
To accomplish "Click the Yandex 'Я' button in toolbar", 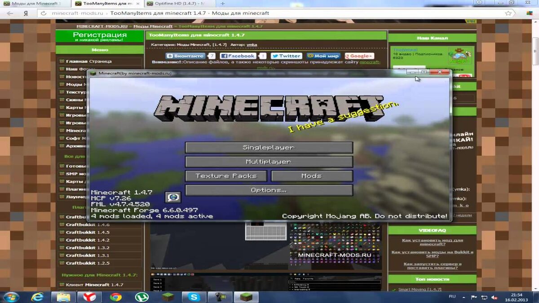I will pyautogui.click(x=26, y=13).
